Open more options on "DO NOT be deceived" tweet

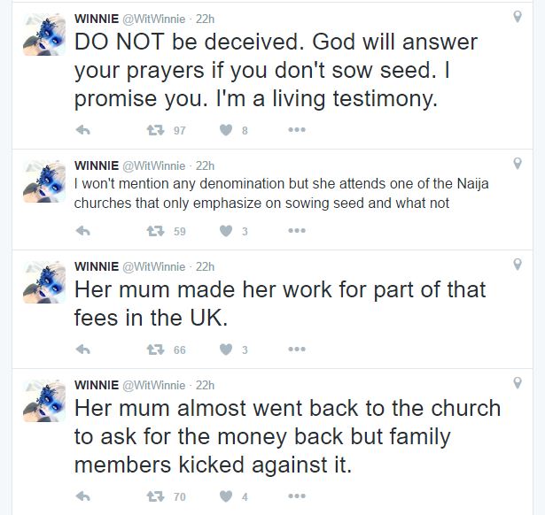click(x=296, y=130)
